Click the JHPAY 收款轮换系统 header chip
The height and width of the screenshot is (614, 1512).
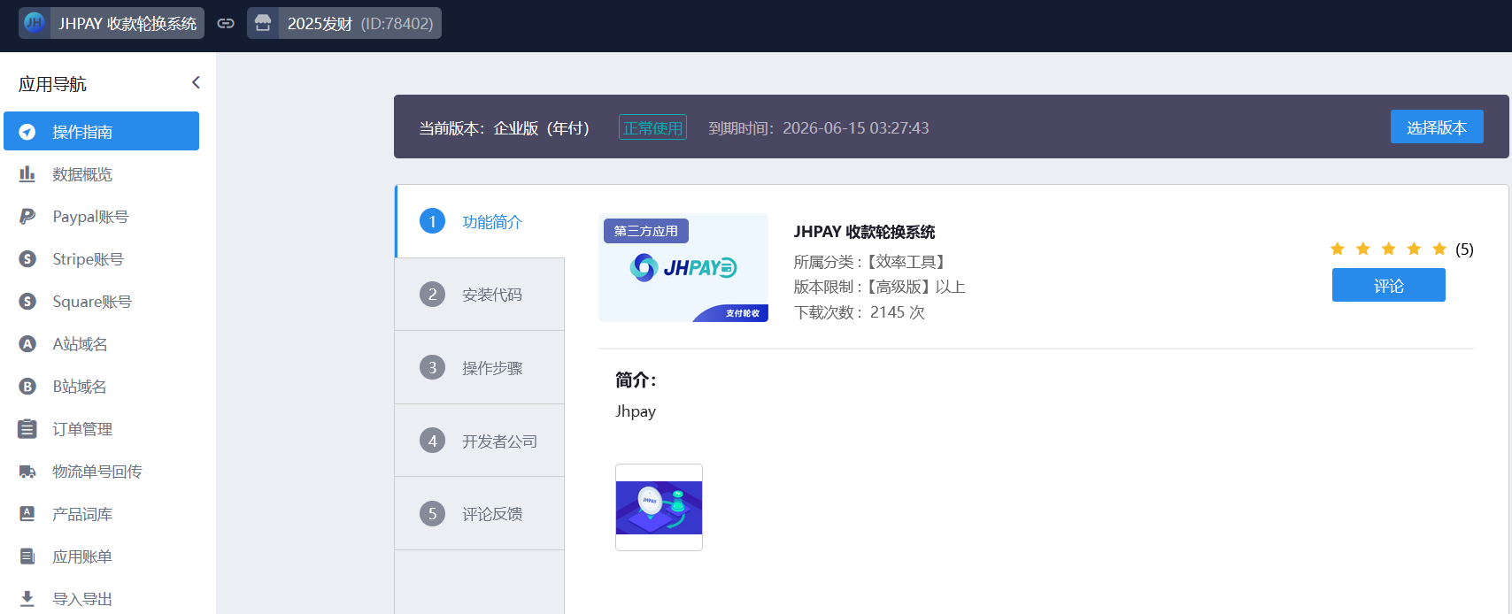point(112,23)
